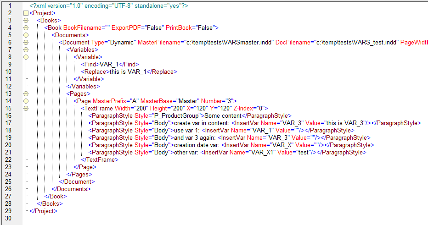428x225 pixels.
Task: Collapse the Documents element fold marker
Action: coord(26,35)
